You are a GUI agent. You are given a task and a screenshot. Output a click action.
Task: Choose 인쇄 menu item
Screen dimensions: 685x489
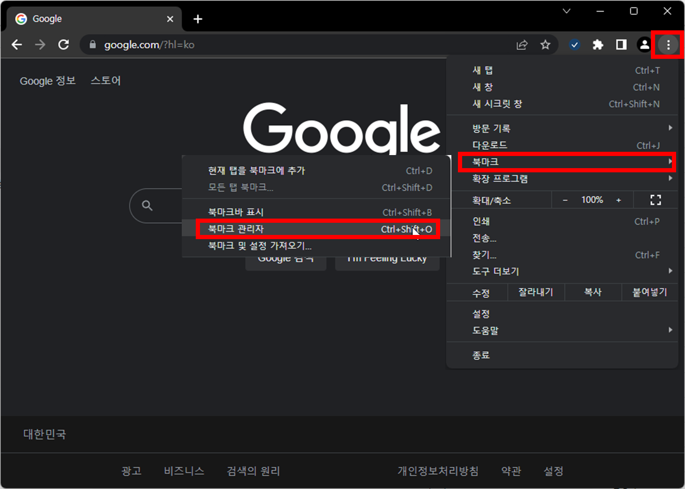pyautogui.click(x=563, y=221)
